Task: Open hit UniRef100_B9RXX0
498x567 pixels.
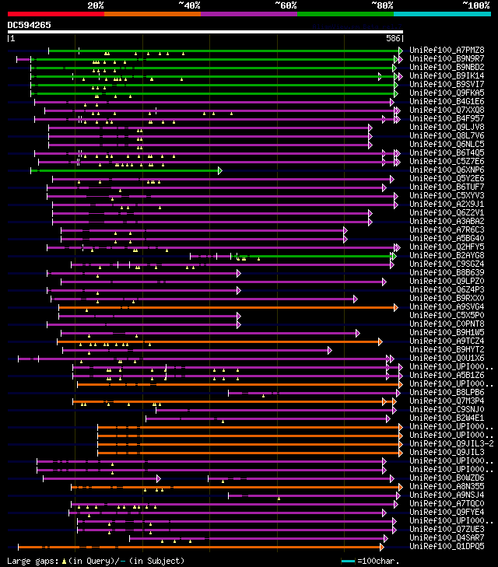Action: (447, 299)
